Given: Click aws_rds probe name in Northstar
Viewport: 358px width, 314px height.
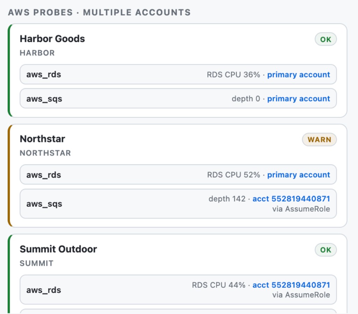Looking at the screenshot, I should (x=44, y=175).
